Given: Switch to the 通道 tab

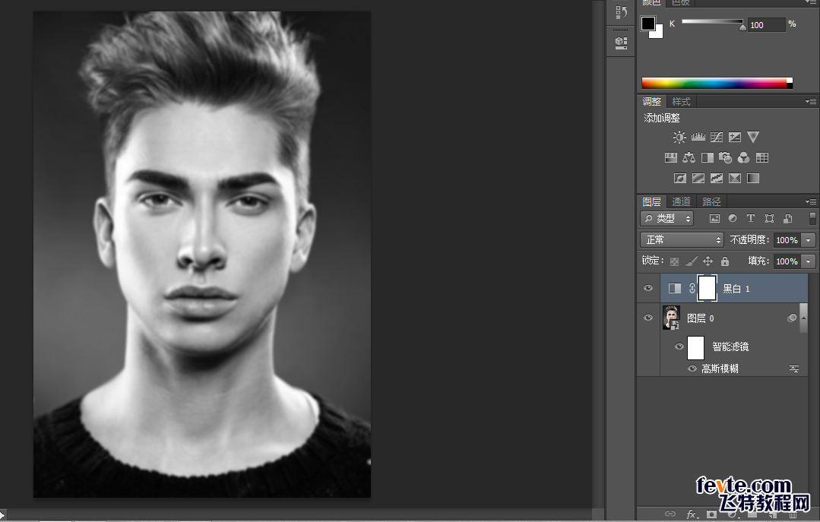Looking at the screenshot, I should tap(681, 201).
